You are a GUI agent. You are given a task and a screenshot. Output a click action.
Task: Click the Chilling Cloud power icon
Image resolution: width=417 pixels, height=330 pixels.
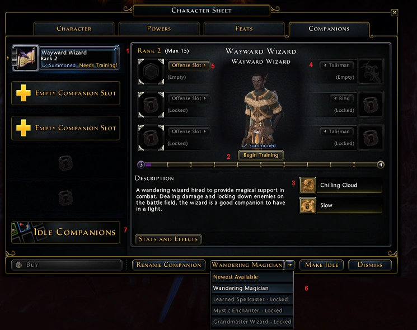pyautogui.click(x=308, y=185)
